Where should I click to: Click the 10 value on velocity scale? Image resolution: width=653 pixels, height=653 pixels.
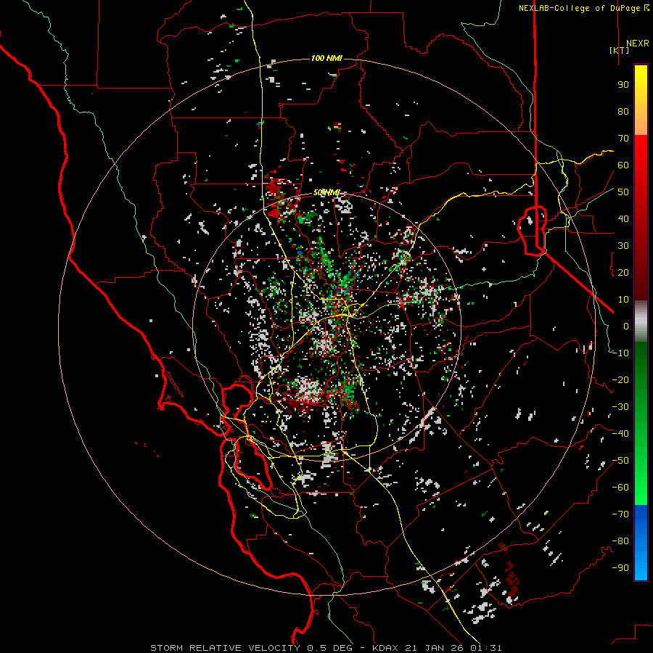[623, 300]
